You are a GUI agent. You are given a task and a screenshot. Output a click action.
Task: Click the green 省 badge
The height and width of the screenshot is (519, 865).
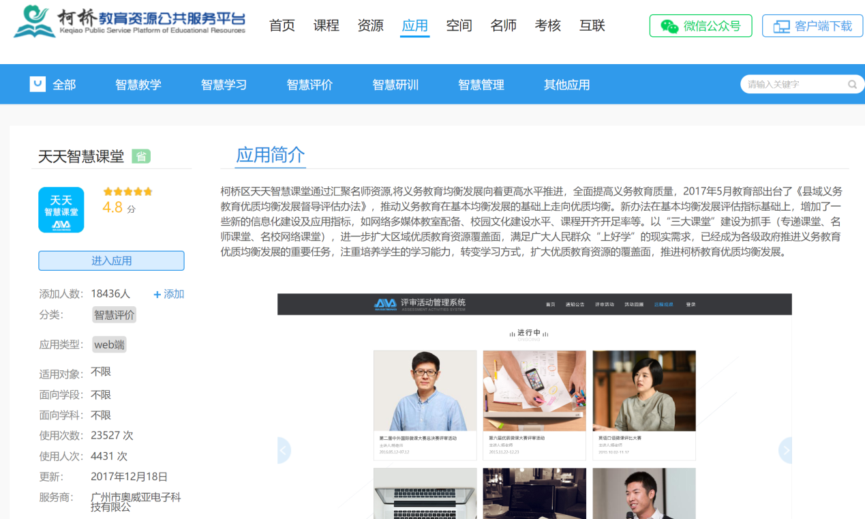coord(141,156)
